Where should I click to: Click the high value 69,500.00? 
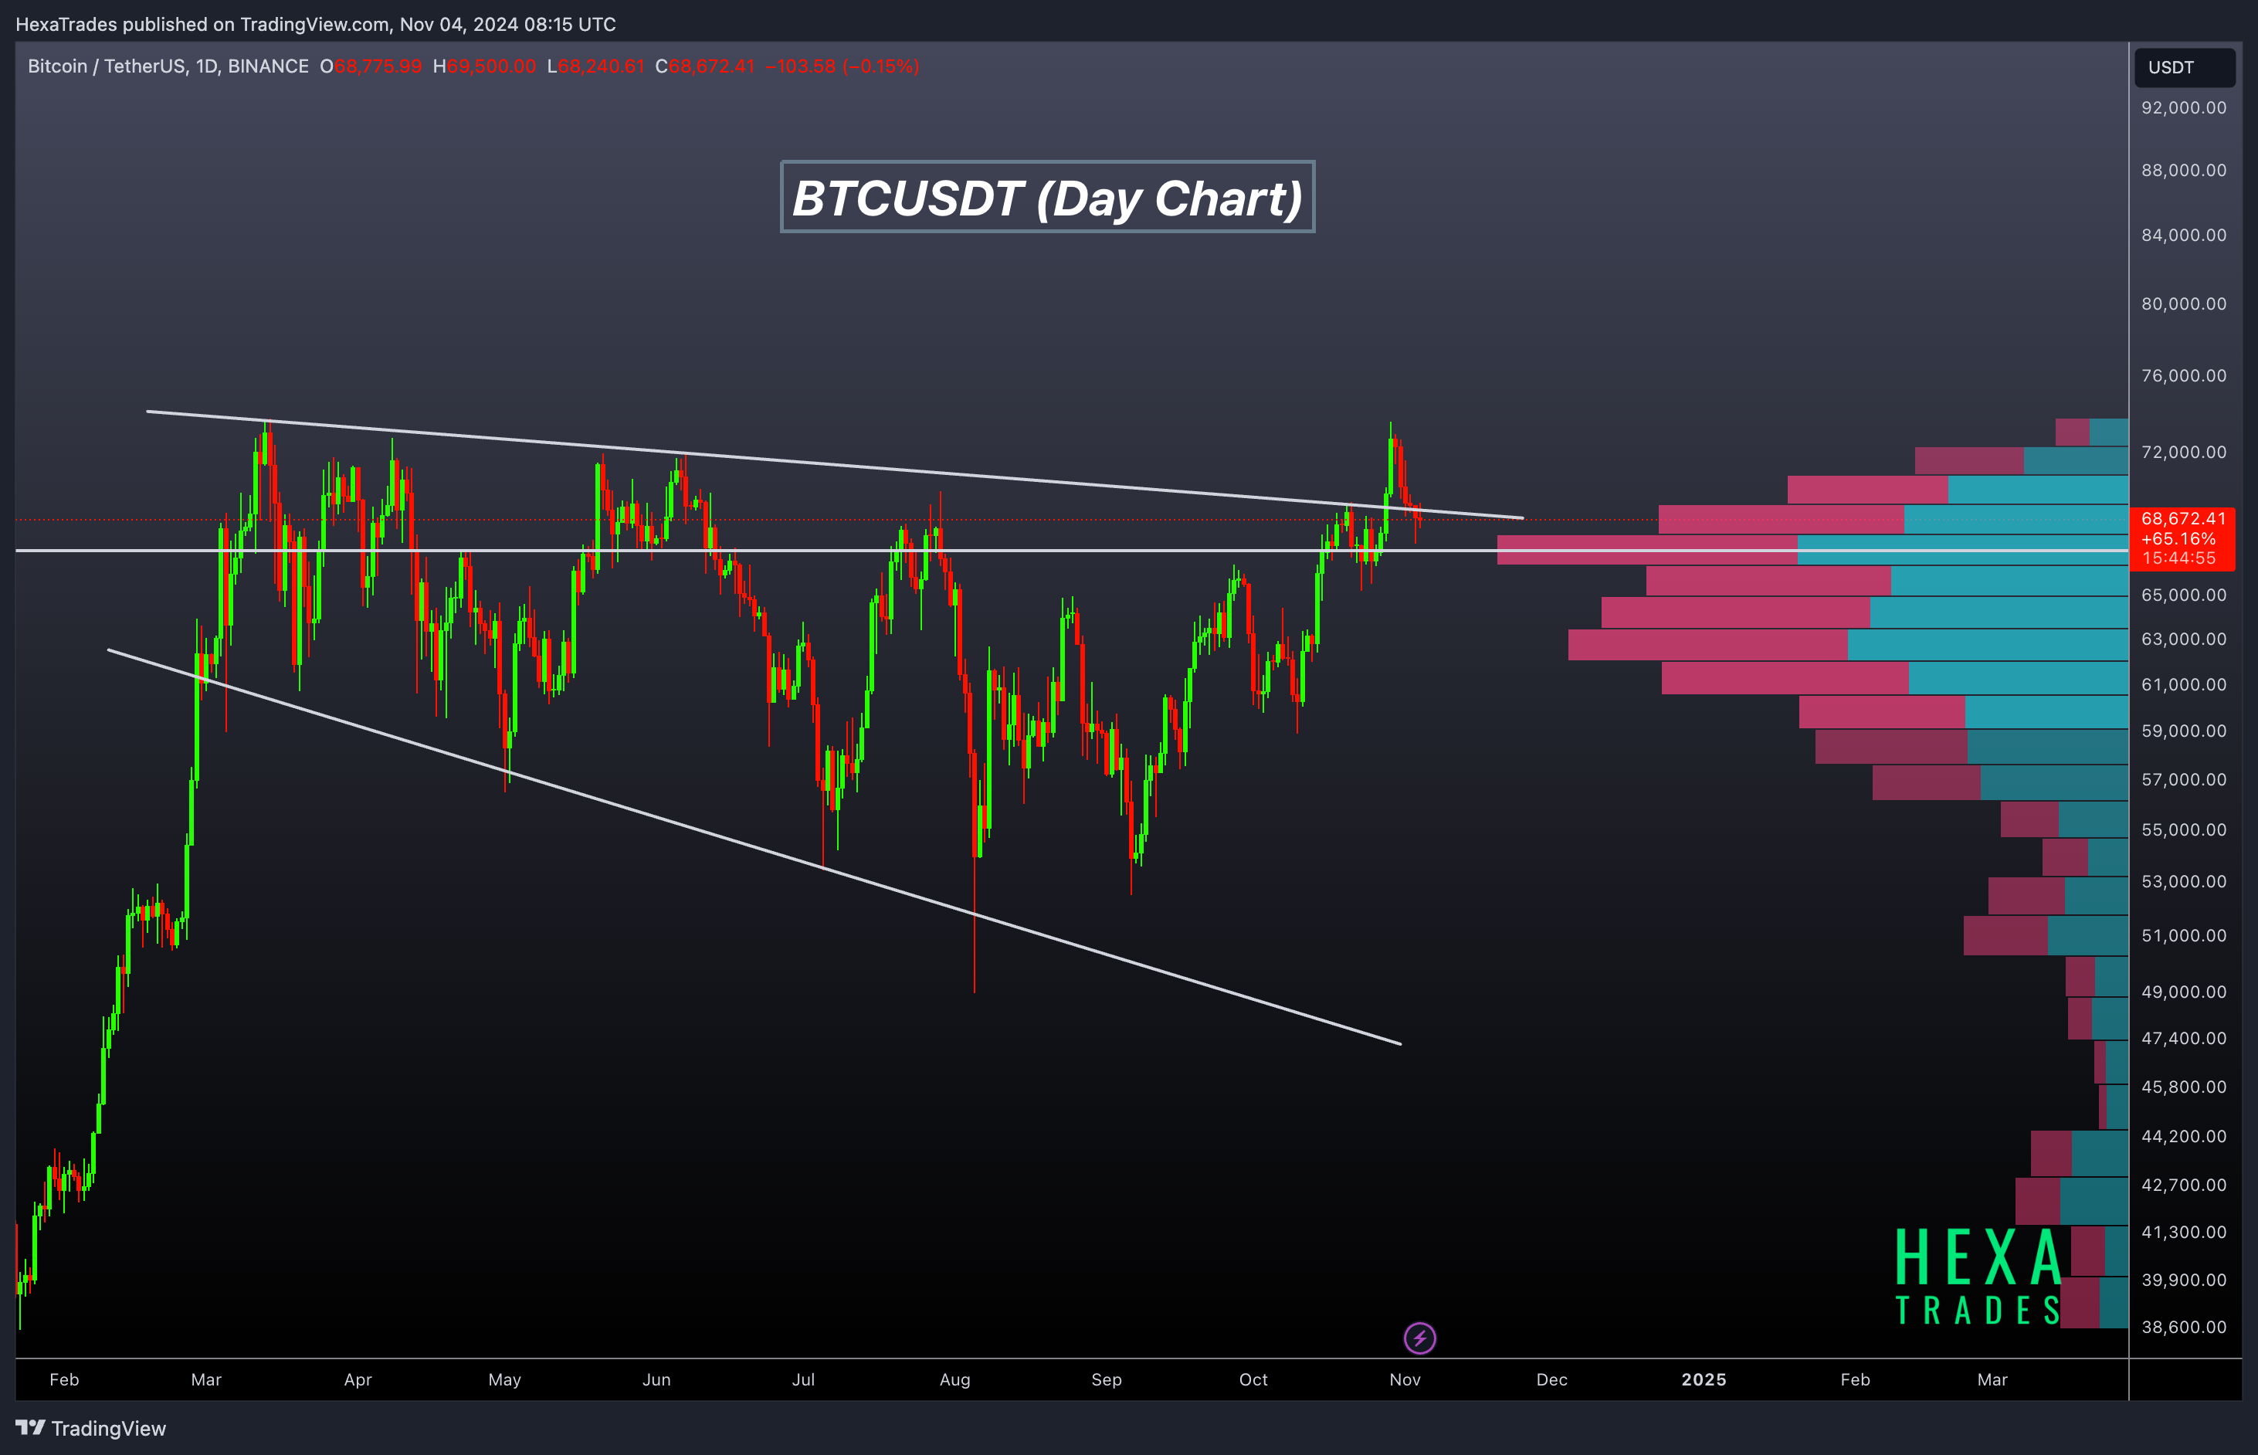pyautogui.click(x=491, y=66)
